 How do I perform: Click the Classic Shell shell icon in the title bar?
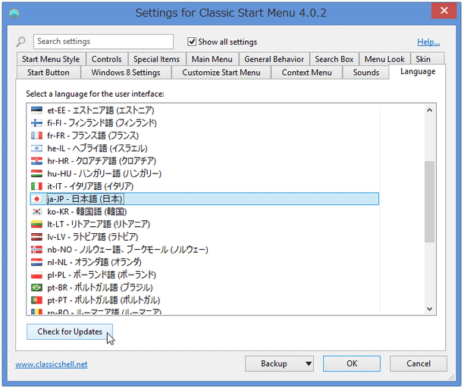14,14
